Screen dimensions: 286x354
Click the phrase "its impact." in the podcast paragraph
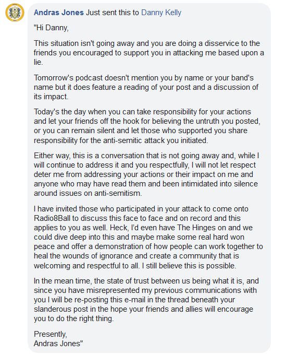(x=51, y=97)
